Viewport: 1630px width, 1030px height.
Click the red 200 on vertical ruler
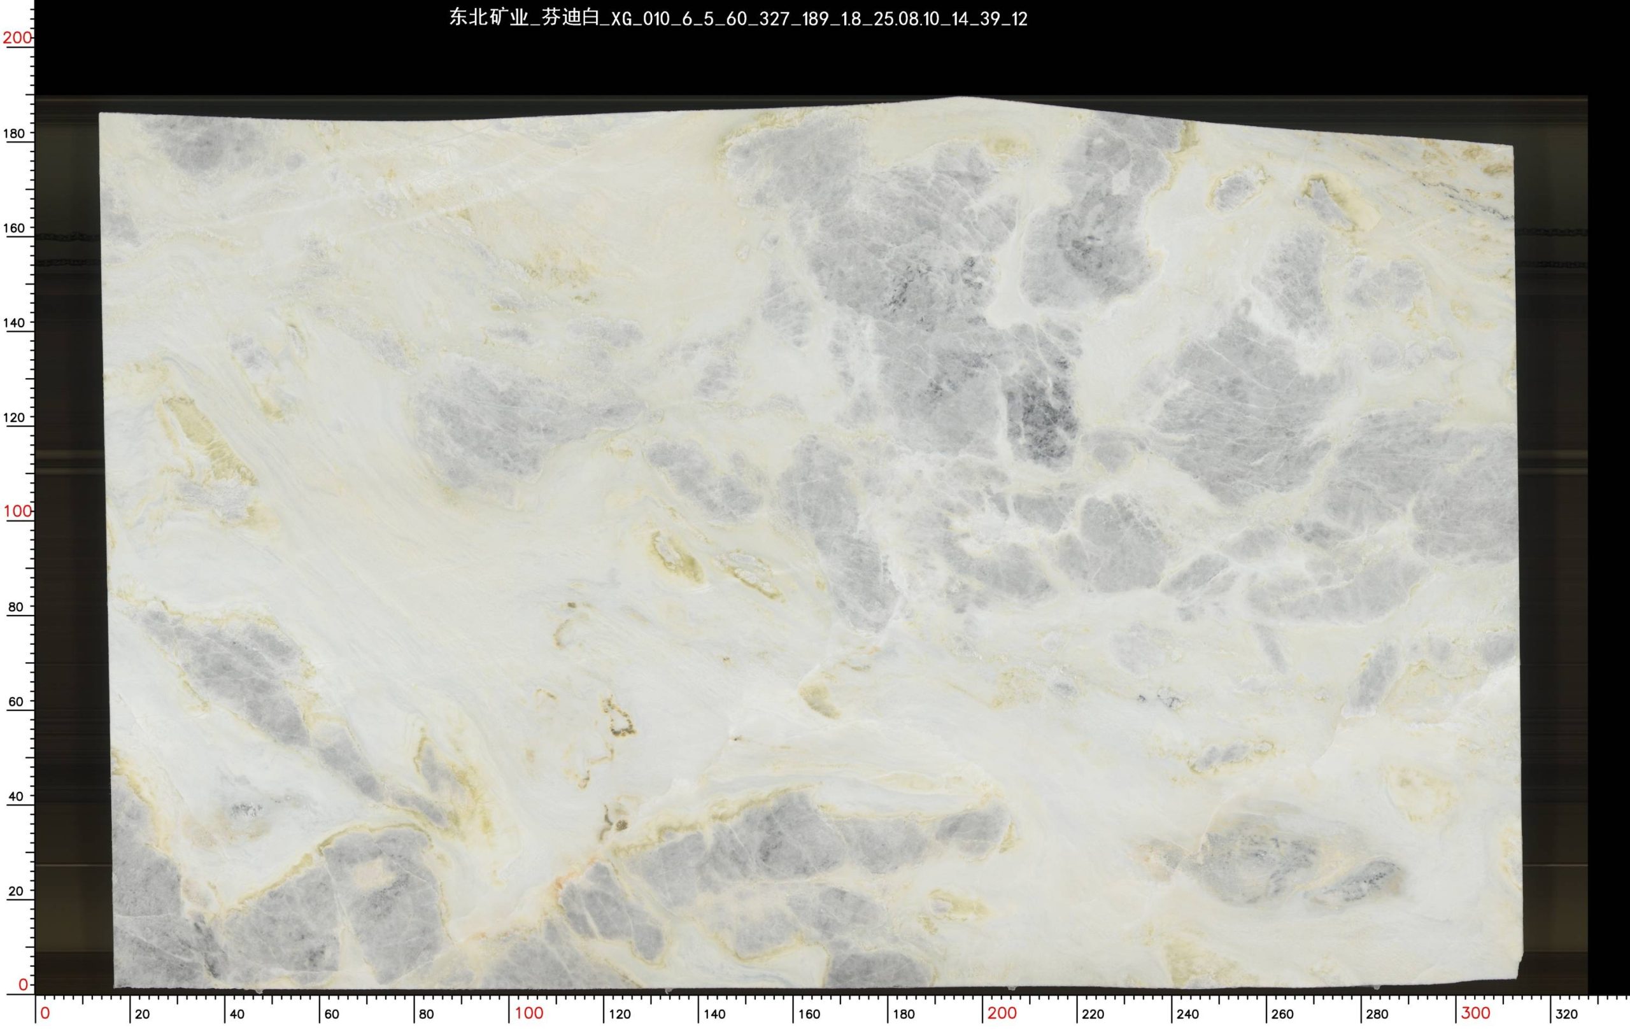click(17, 38)
